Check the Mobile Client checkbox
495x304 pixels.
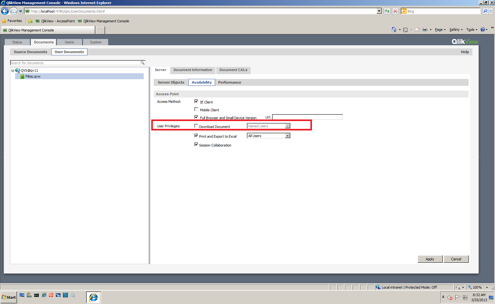click(x=196, y=109)
